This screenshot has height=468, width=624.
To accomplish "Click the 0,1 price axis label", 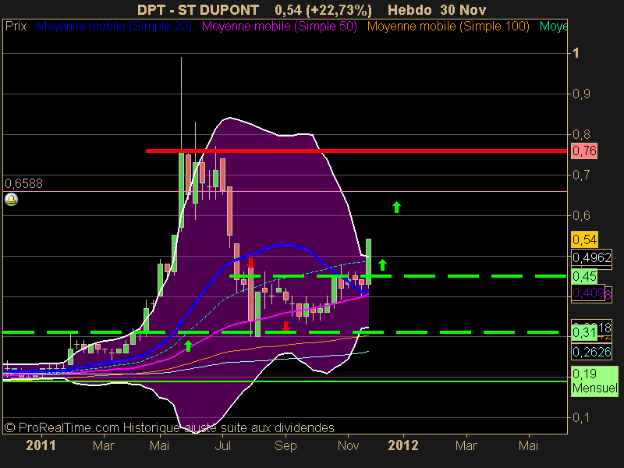I will click(581, 417).
